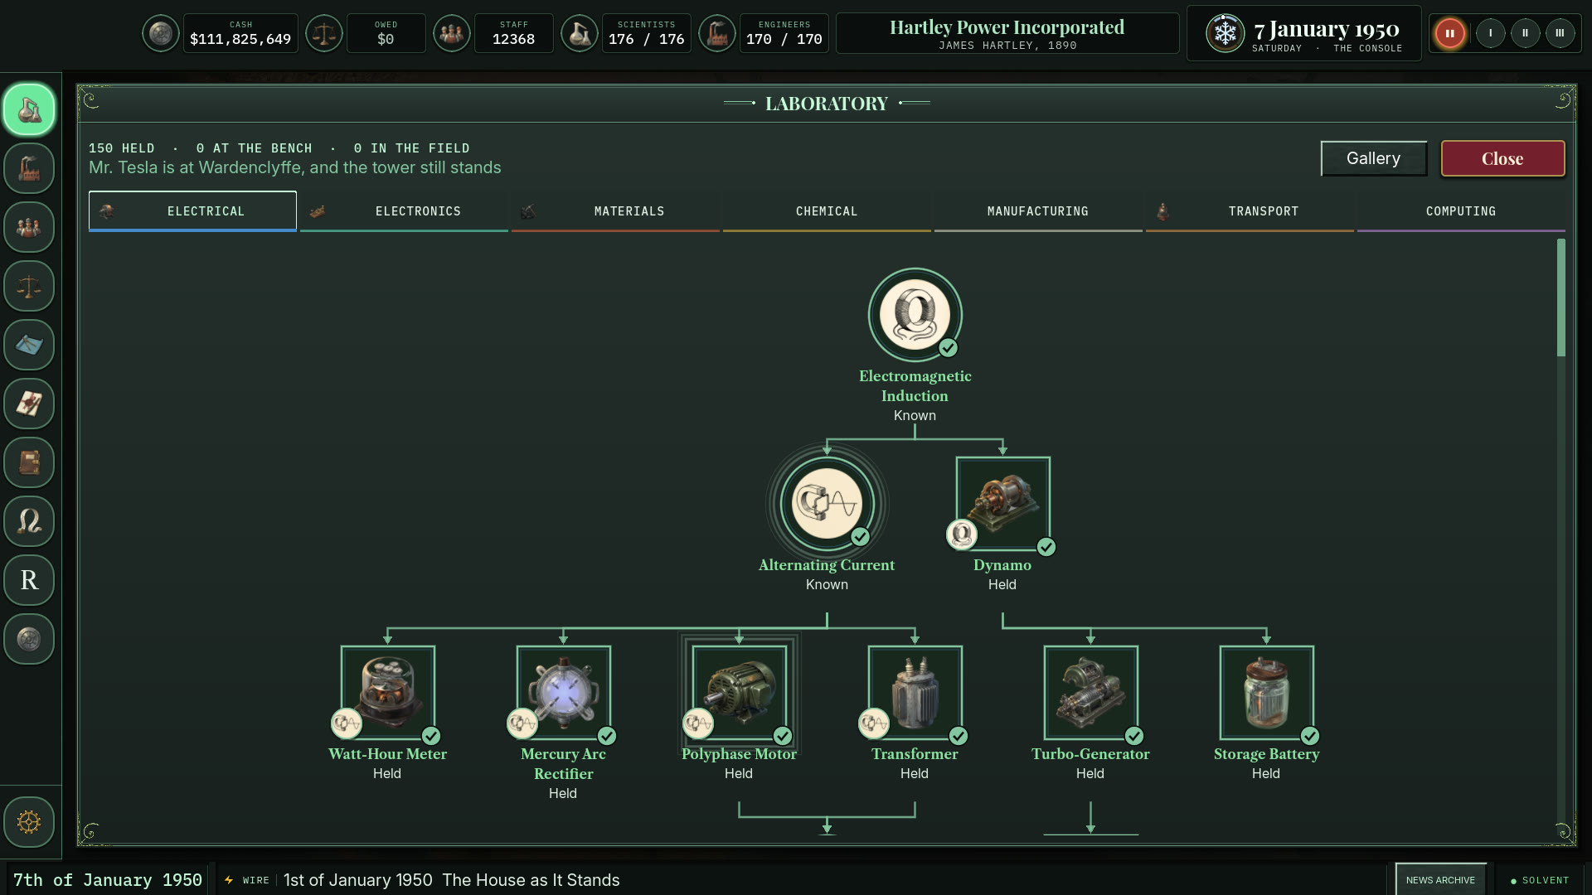Open the ledger book sidebar icon
Screen dimensions: 1592x895
pyautogui.click(x=29, y=462)
